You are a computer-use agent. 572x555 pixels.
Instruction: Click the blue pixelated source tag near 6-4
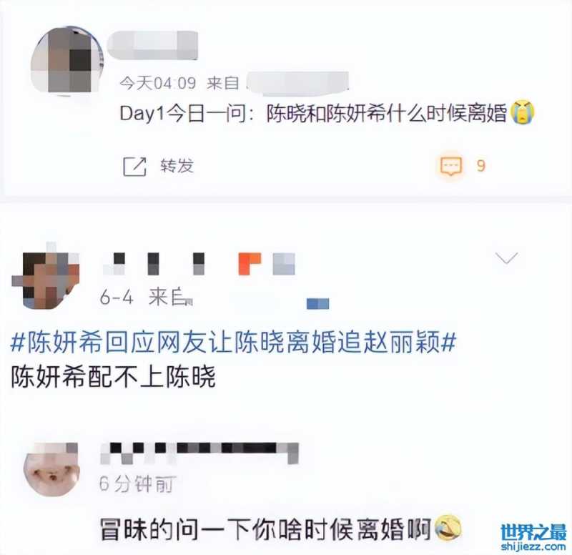[317, 303]
